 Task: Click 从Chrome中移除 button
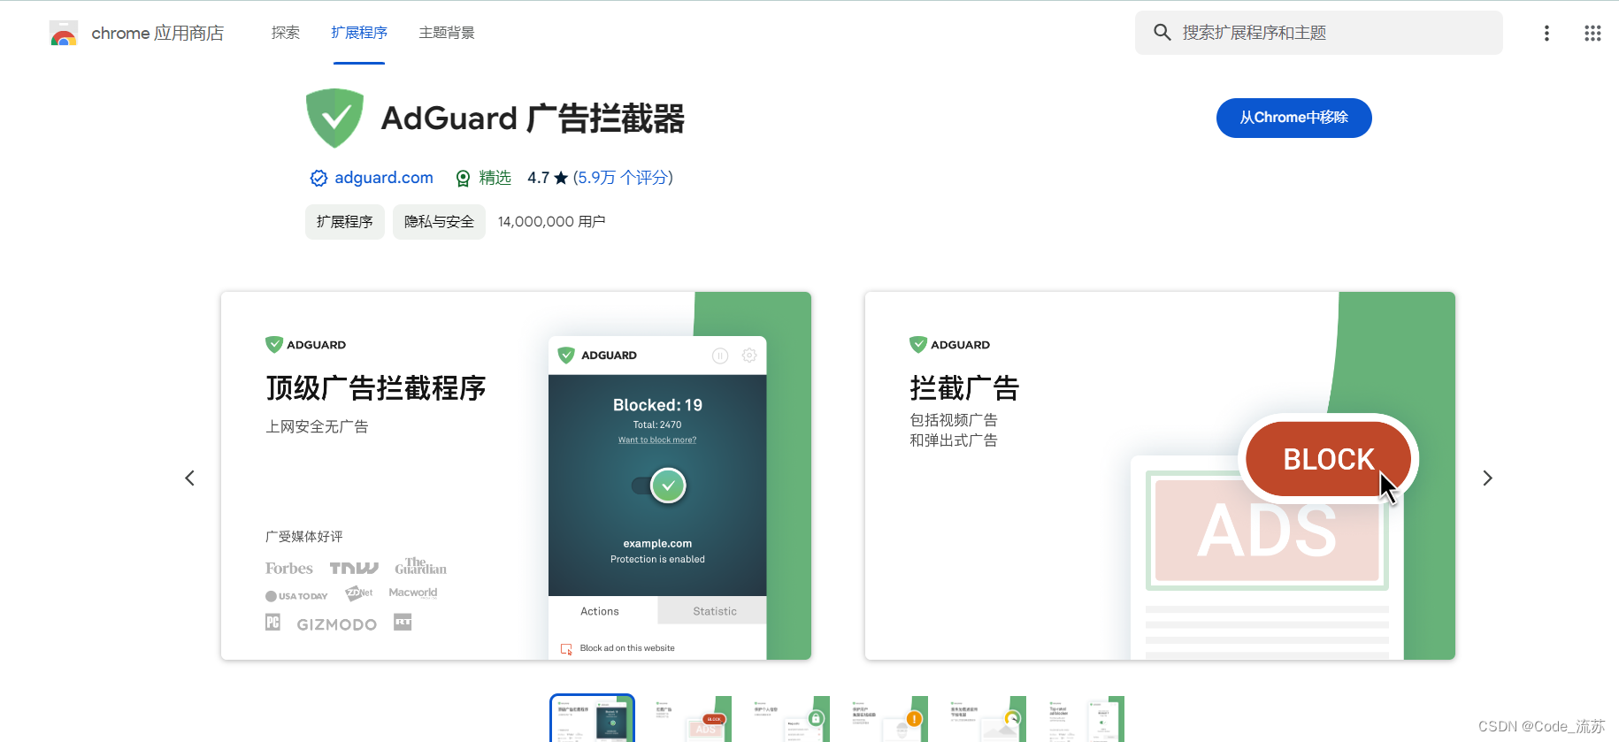pyautogui.click(x=1293, y=118)
